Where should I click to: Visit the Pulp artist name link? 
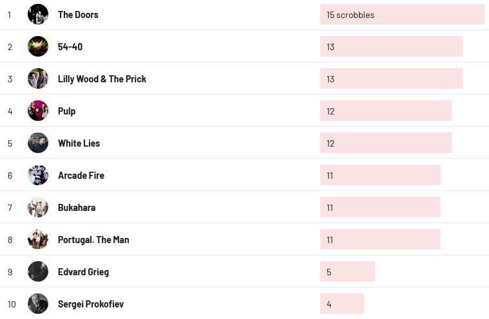(x=66, y=111)
